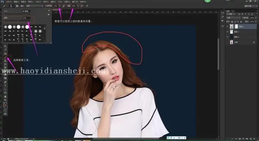
Task: Open the Image menu
Action: pos(24,1)
